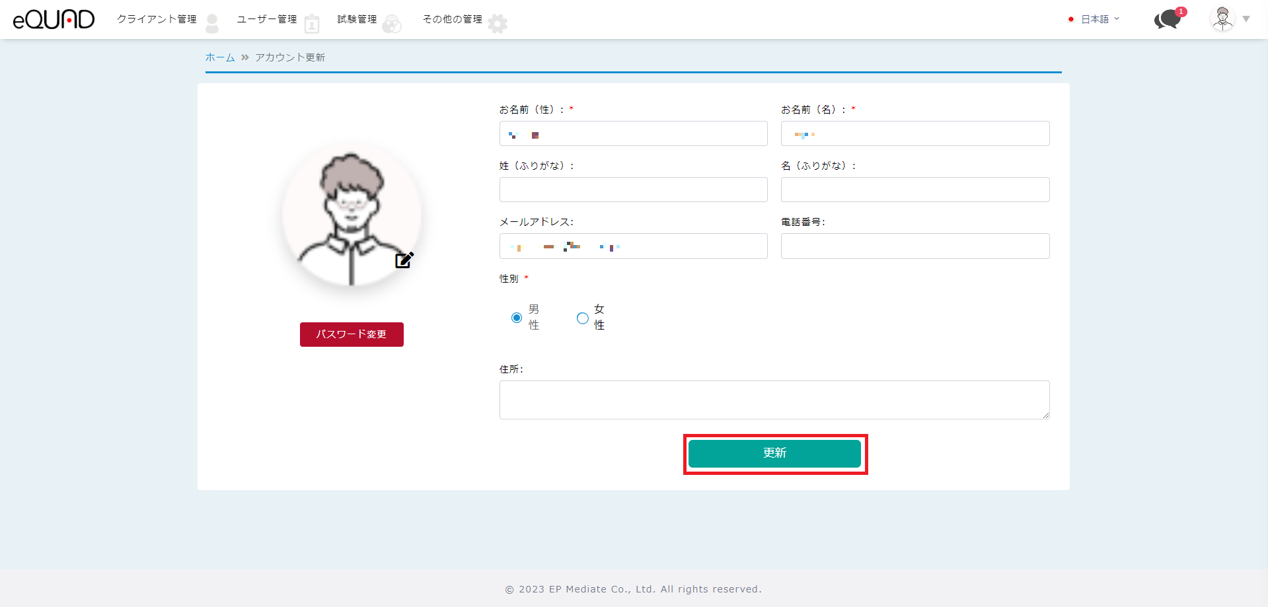
Task: Open the chat notifications icon
Action: (1168, 20)
